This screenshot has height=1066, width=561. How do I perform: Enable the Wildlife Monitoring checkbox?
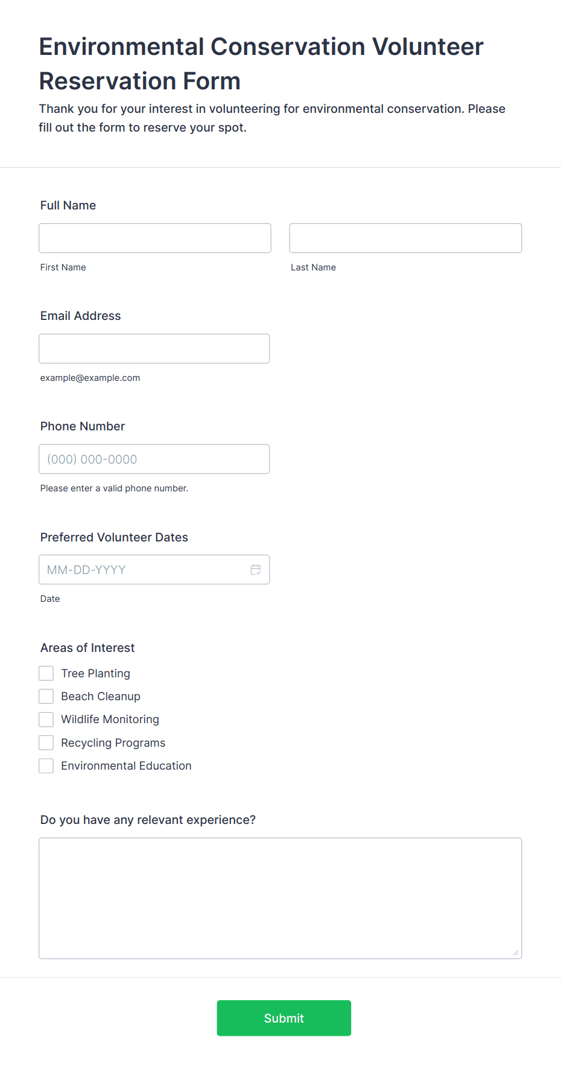tap(46, 719)
